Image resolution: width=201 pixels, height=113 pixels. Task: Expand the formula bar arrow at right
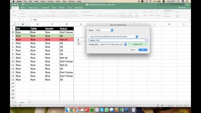[190, 20]
